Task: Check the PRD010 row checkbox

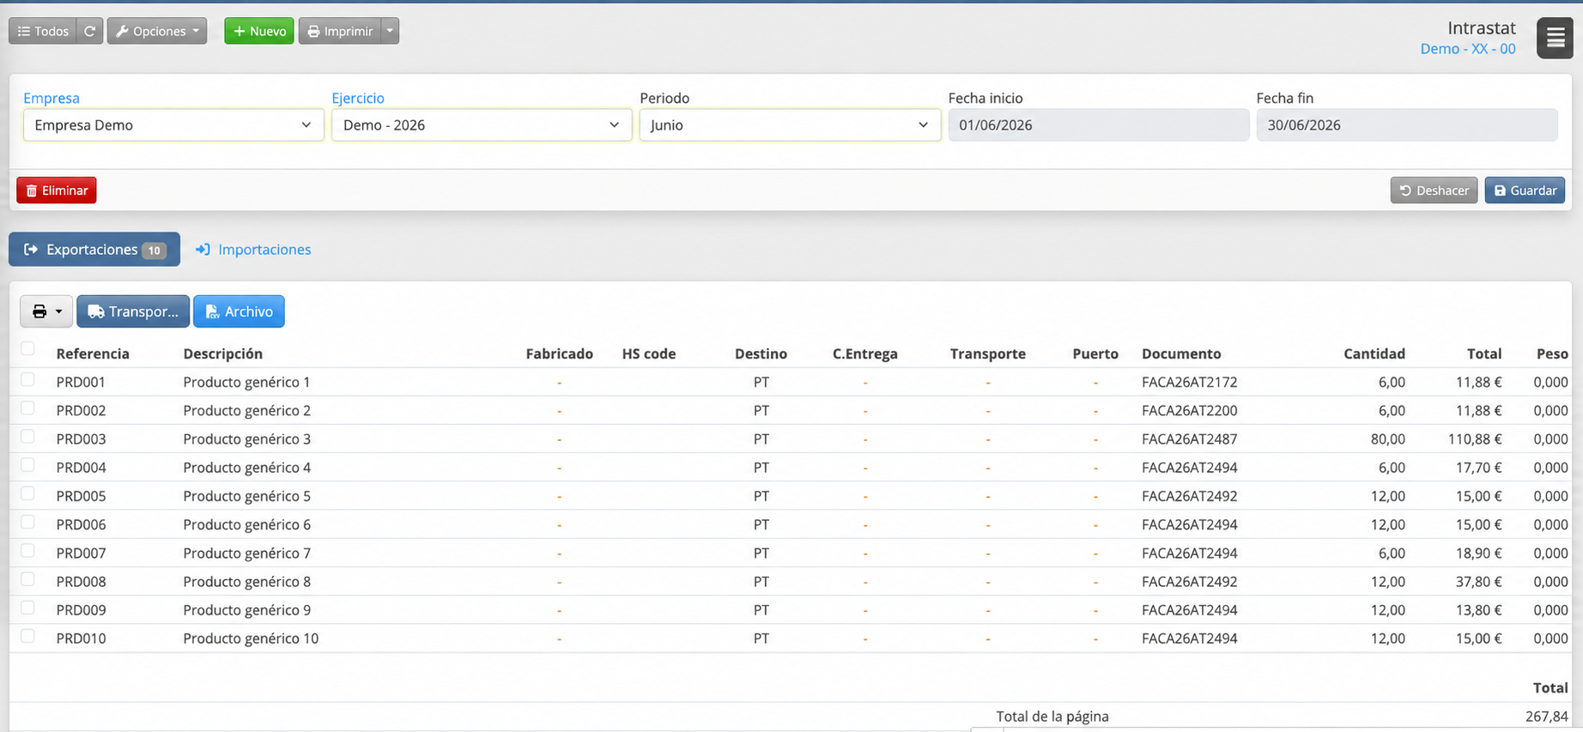Action: 27,636
